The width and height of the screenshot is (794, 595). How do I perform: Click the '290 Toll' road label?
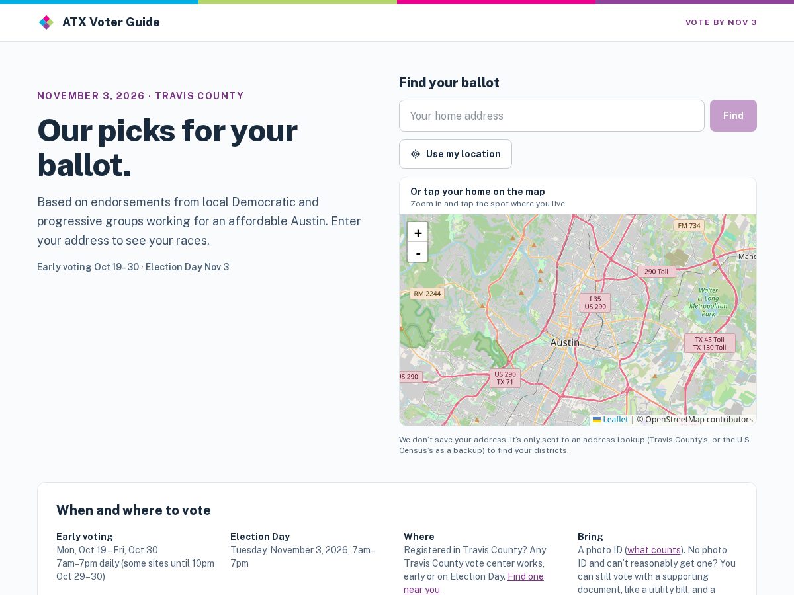(656, 272)
